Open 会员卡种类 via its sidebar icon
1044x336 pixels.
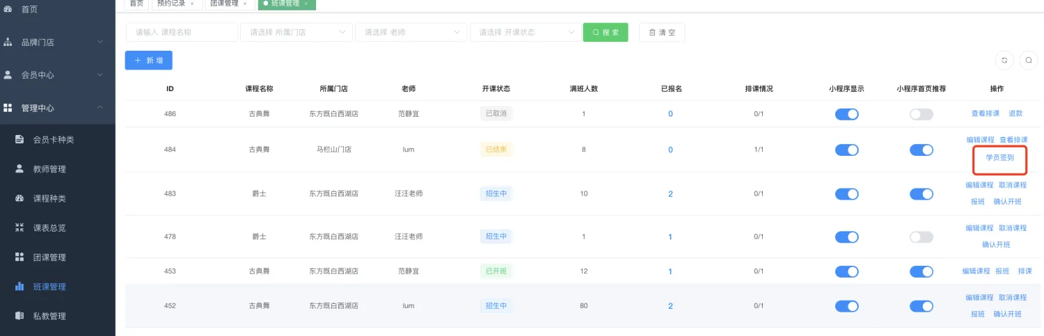(19, 140)
